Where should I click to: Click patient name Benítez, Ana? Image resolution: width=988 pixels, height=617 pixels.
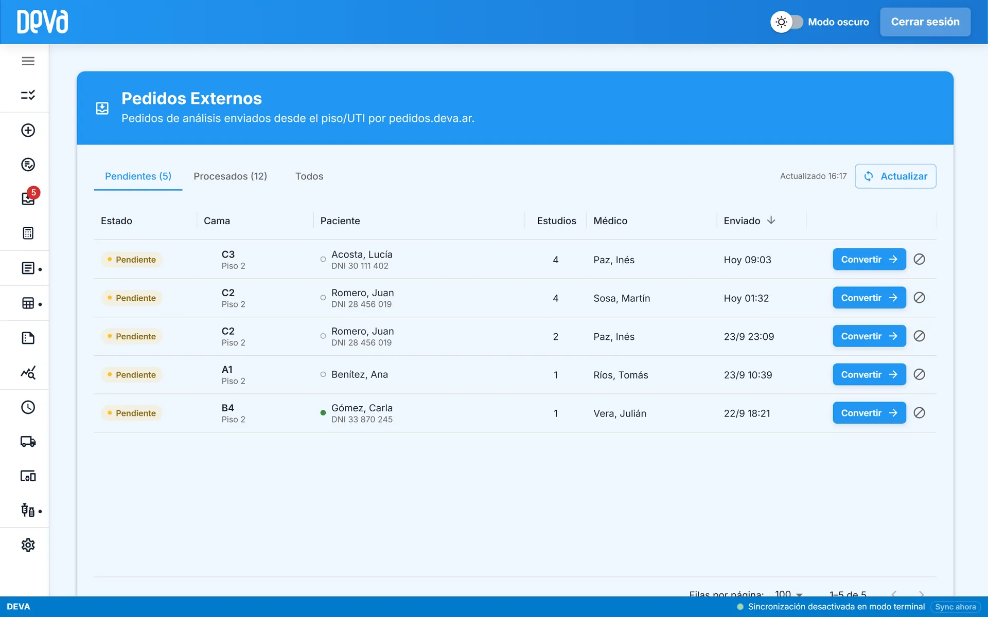(360, 374)
